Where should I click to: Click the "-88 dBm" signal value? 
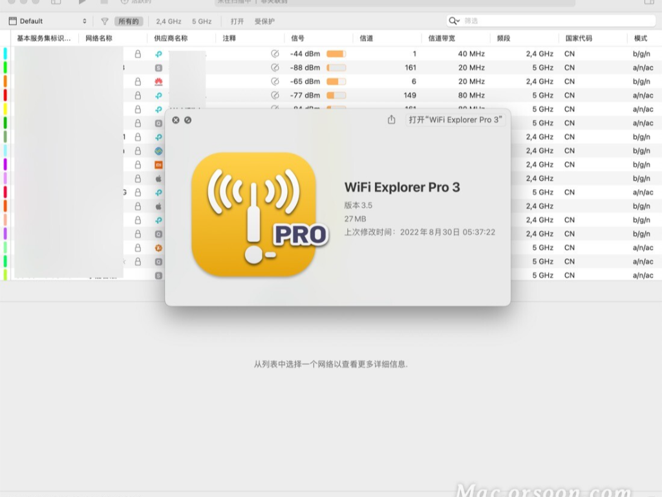tap(305, 67)
